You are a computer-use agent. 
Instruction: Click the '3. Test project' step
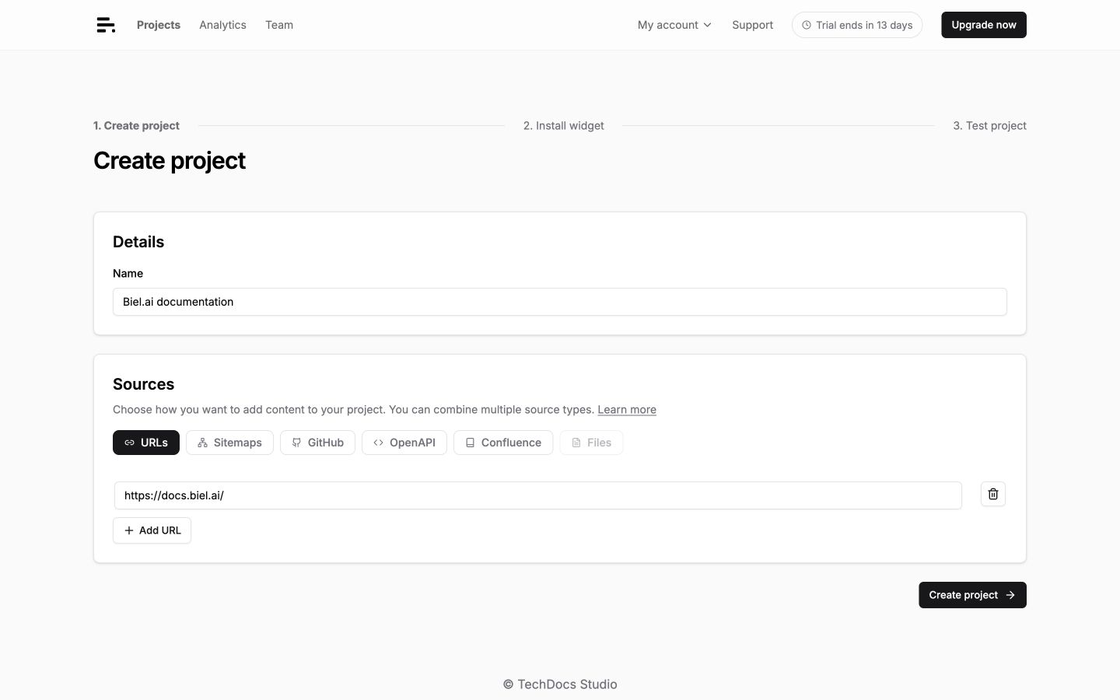click(989, 125)
